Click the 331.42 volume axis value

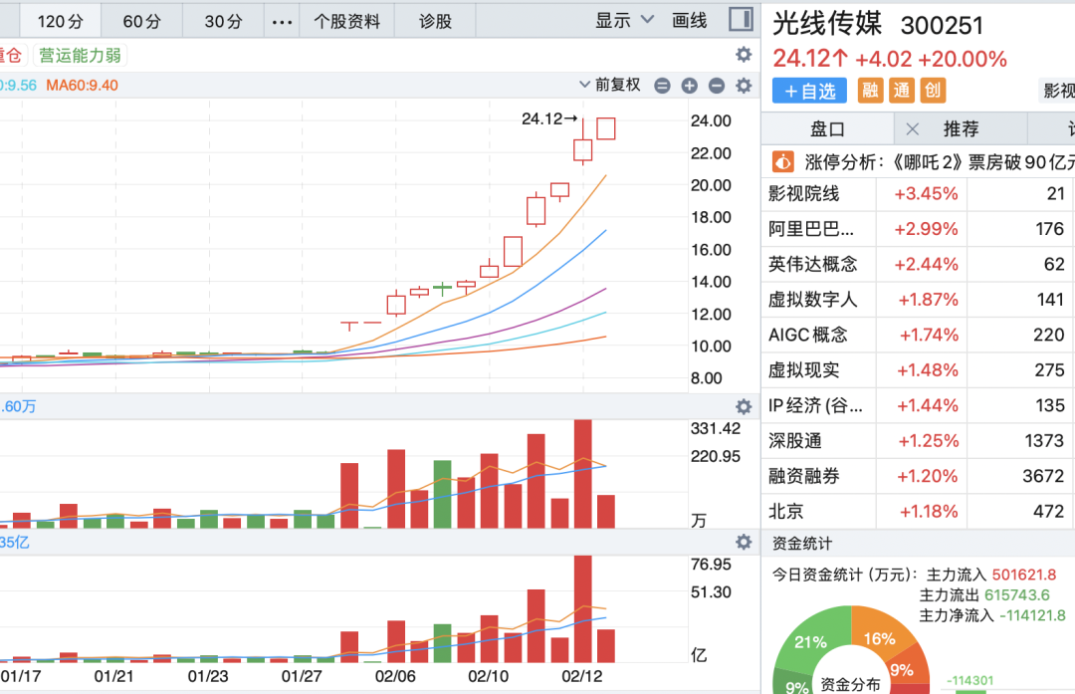click(716, 428)
